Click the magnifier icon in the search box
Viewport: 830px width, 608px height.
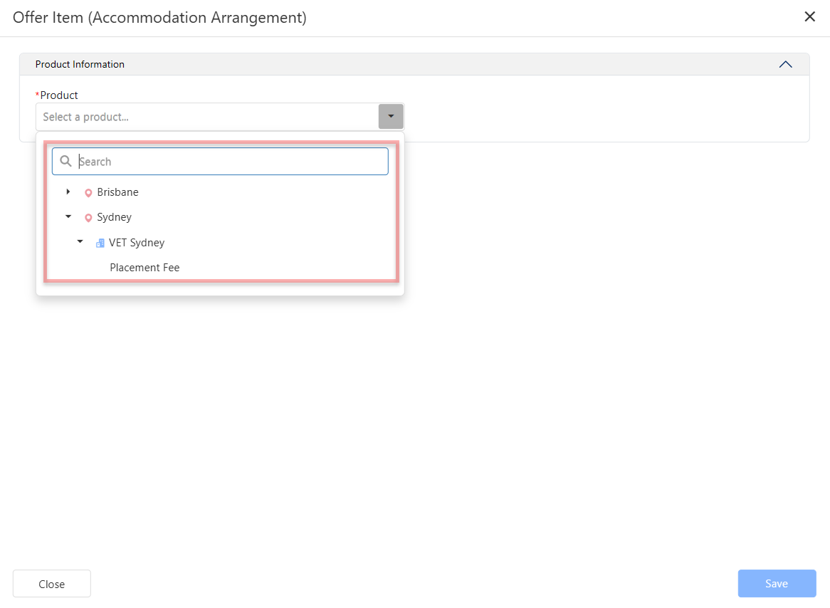[65, 162]
